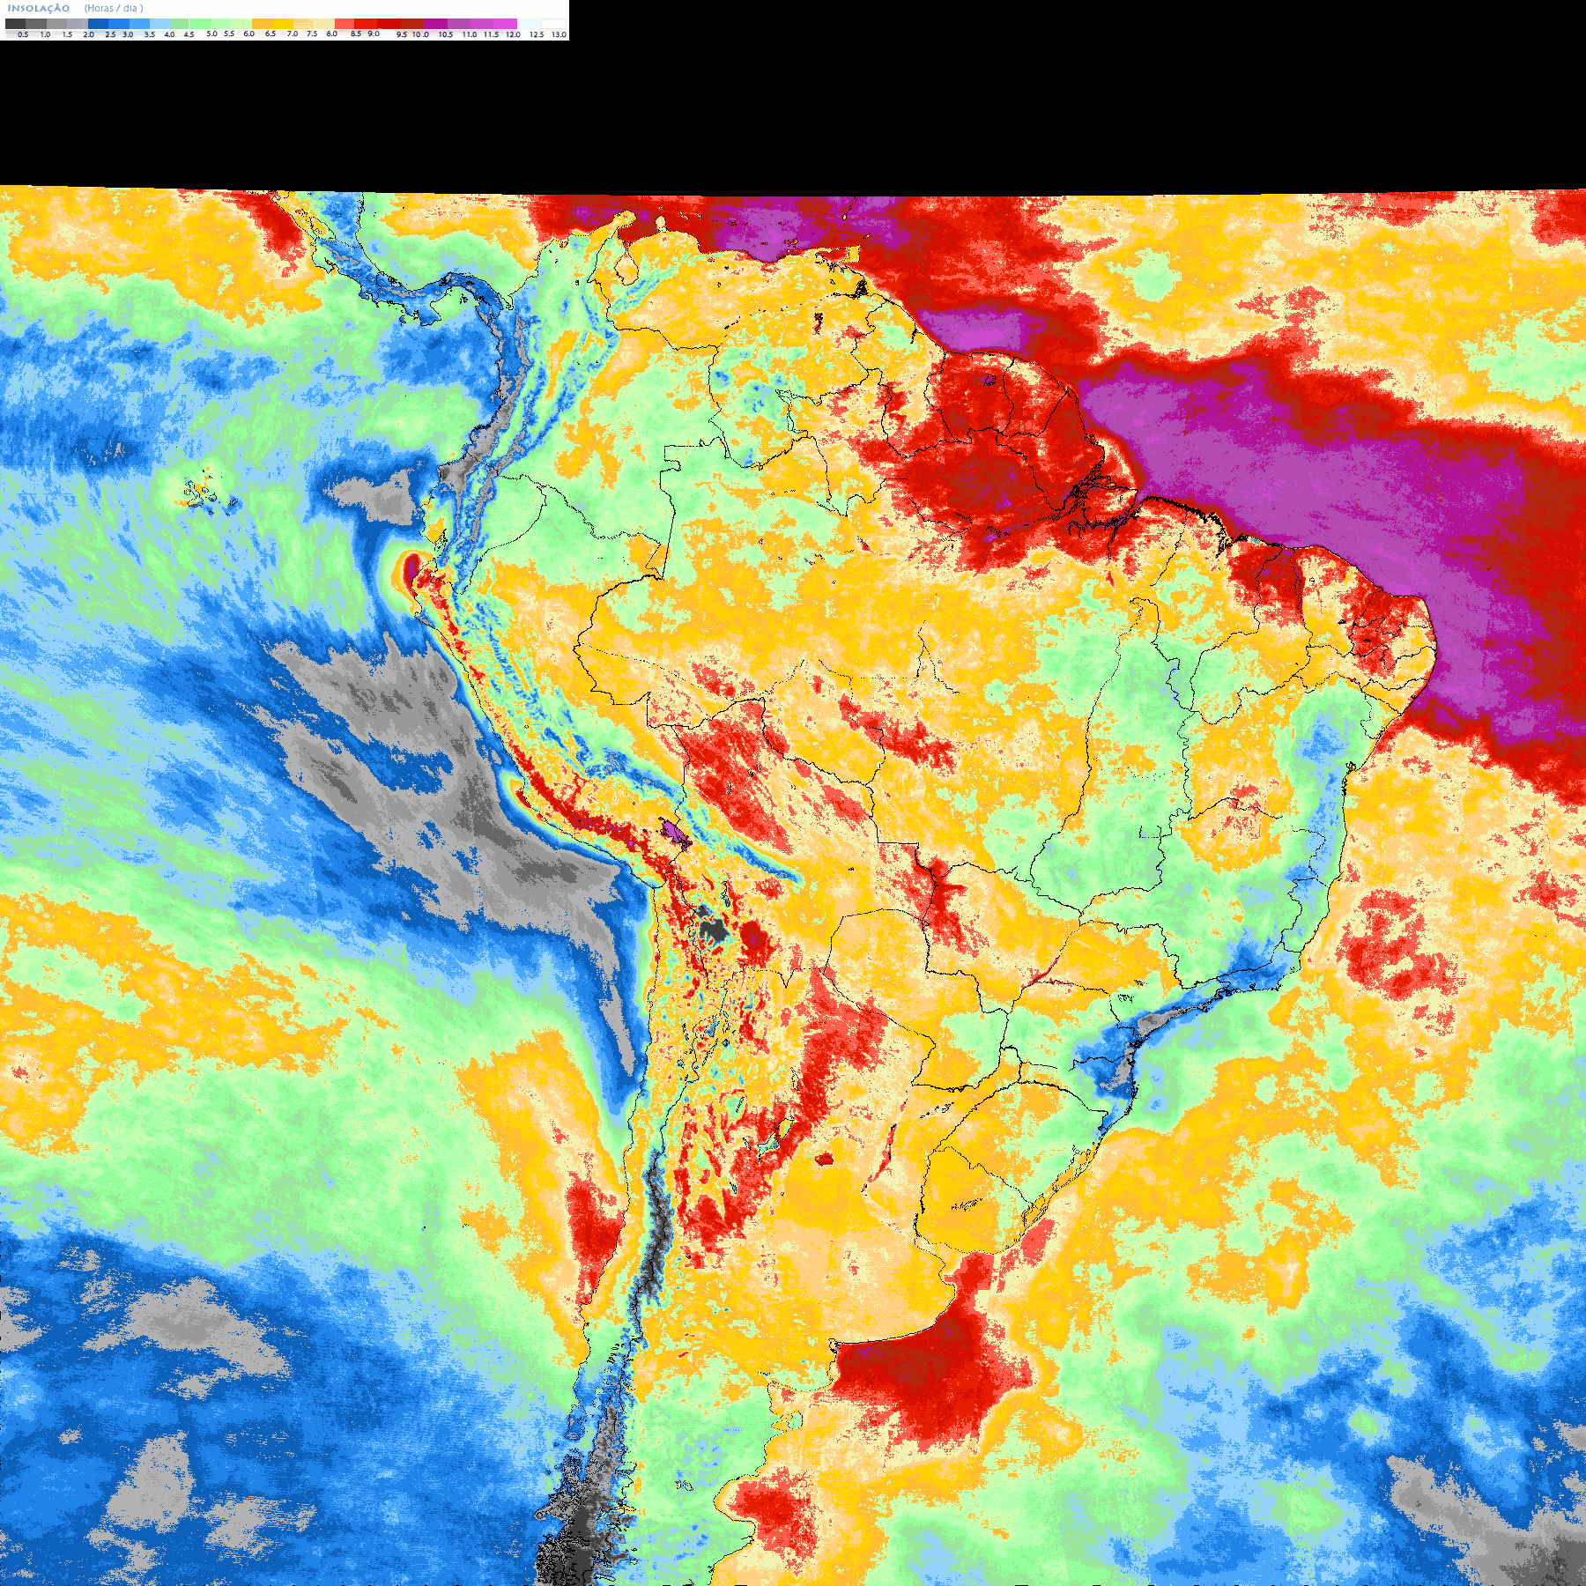Click the pale ice-blue legend swatch
Screen dimensions: 1586x1586
click(529, 24)
